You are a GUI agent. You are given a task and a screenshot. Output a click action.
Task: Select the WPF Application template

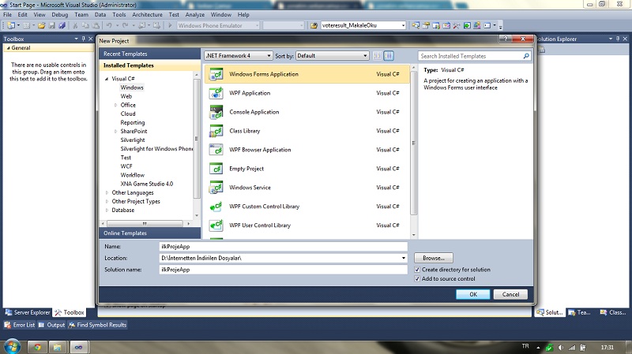point(307,93)
